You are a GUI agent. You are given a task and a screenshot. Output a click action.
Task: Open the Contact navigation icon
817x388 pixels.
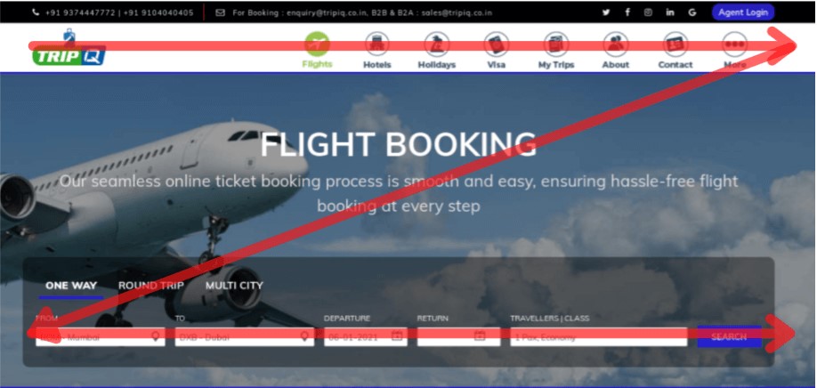click(x=675, y=44)
